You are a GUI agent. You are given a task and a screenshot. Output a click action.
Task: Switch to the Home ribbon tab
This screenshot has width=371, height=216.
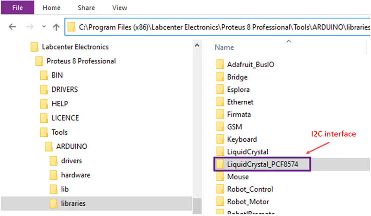(x=51, y=7)
